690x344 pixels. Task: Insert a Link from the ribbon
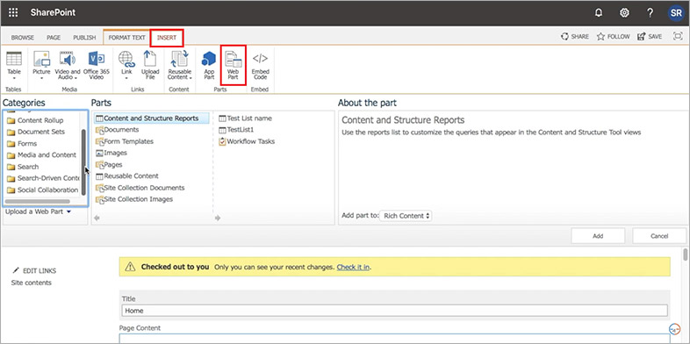126,65
